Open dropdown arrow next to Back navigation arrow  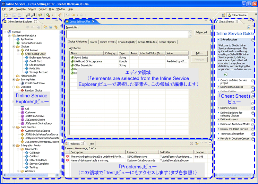click(77, 15)
